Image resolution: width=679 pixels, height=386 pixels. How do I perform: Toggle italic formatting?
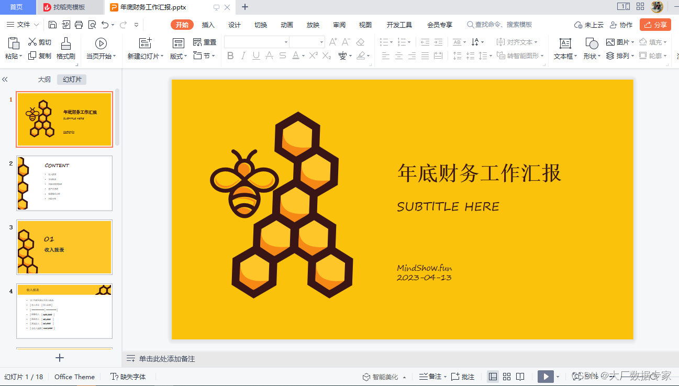click(x=243, y=56)
